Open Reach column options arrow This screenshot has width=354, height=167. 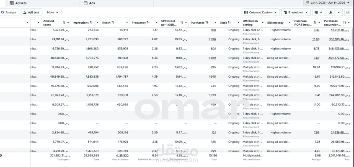pos(127,23)
